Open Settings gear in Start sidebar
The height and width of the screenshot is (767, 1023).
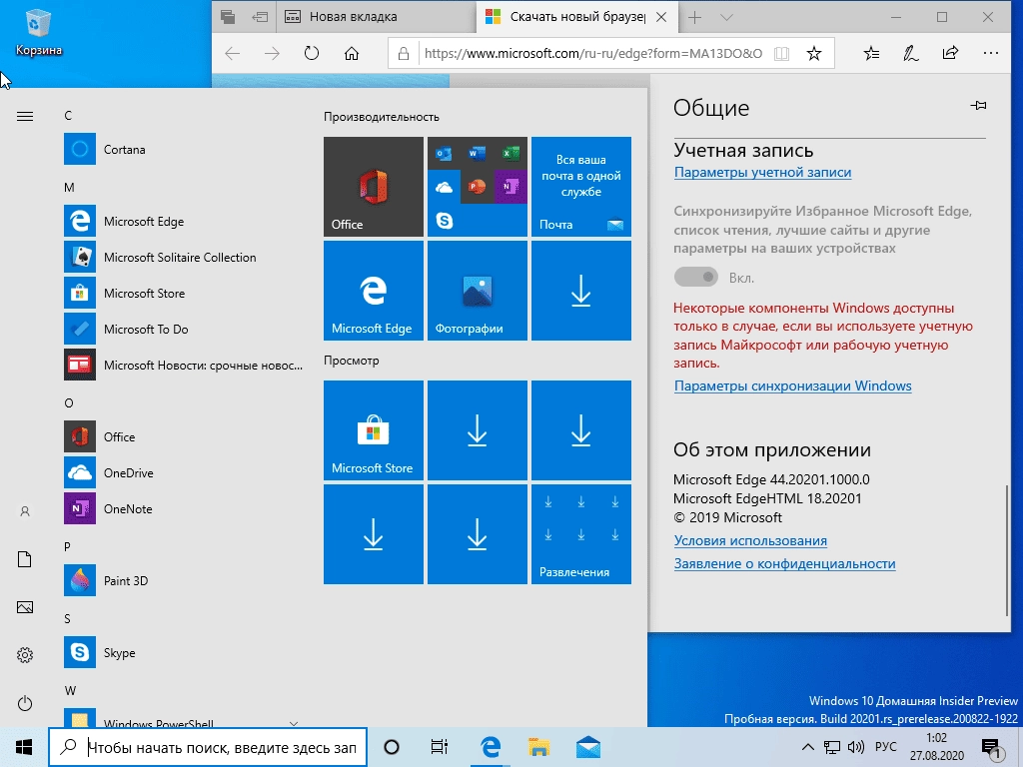[25, 655]
